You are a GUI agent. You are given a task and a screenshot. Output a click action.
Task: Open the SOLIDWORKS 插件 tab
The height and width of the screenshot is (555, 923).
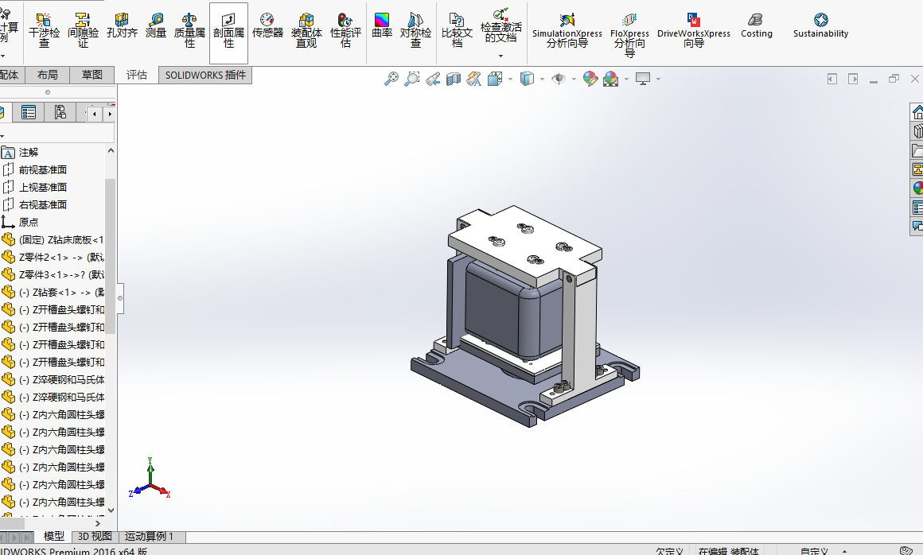click(205, 76)
